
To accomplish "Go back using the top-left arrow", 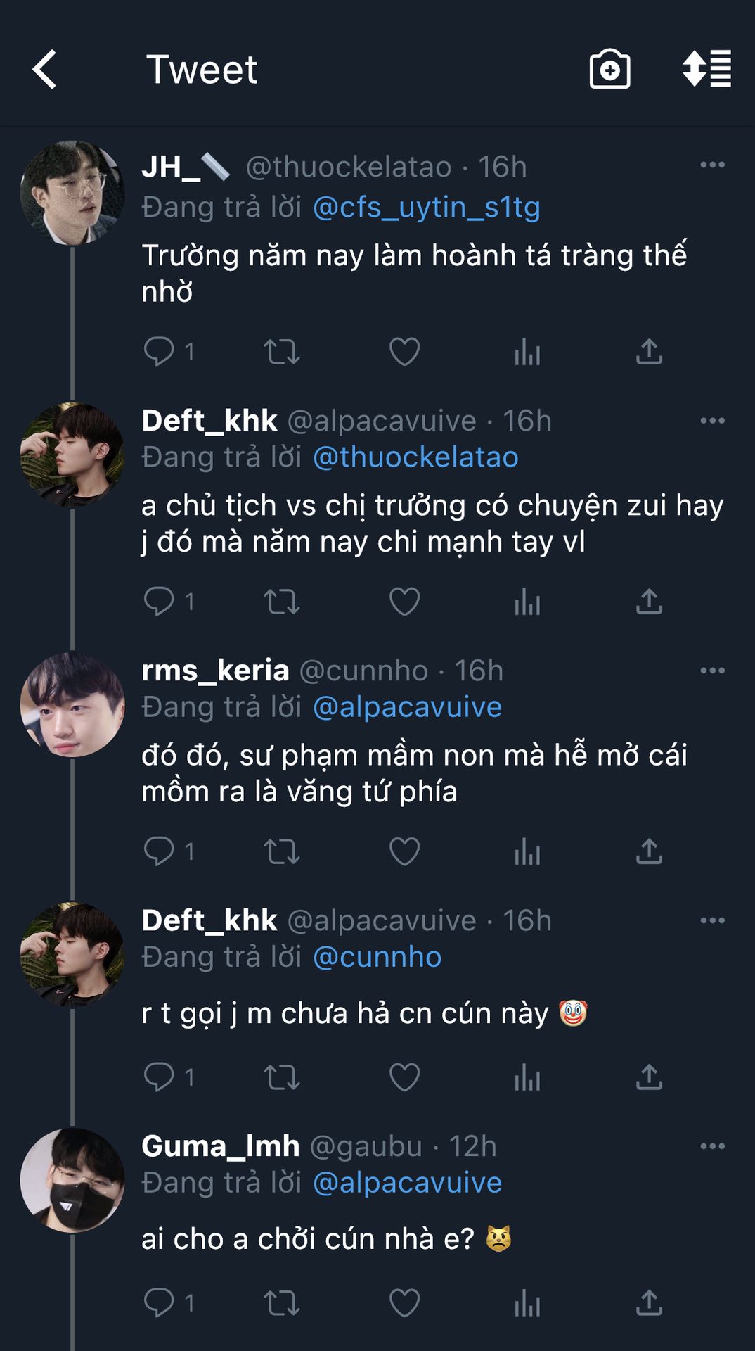I will 45,70.
